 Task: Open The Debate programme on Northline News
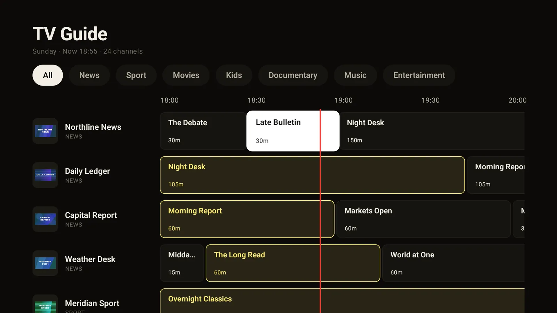click(203, 131)
